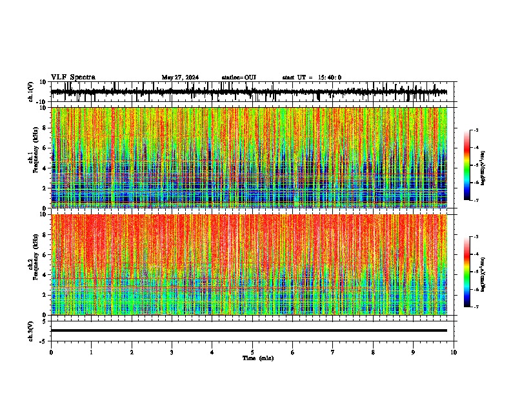The image size is (511, 395).
Task: Click the "4" kHz tick on ch.1 spectrogram
Action: click(46, 168)
